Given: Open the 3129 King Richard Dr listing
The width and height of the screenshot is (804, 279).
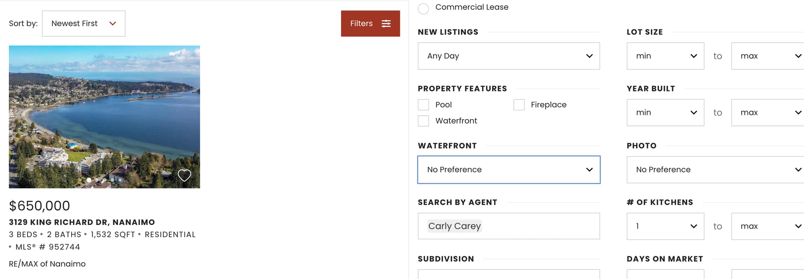Looking at the screenshot, I should pyautogui.click(x=82, y=222).
